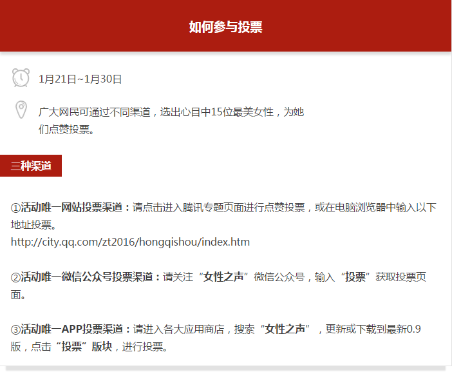Click the text '更新或下载到最新0.9'
452x372 pixels.
[373, 329]
